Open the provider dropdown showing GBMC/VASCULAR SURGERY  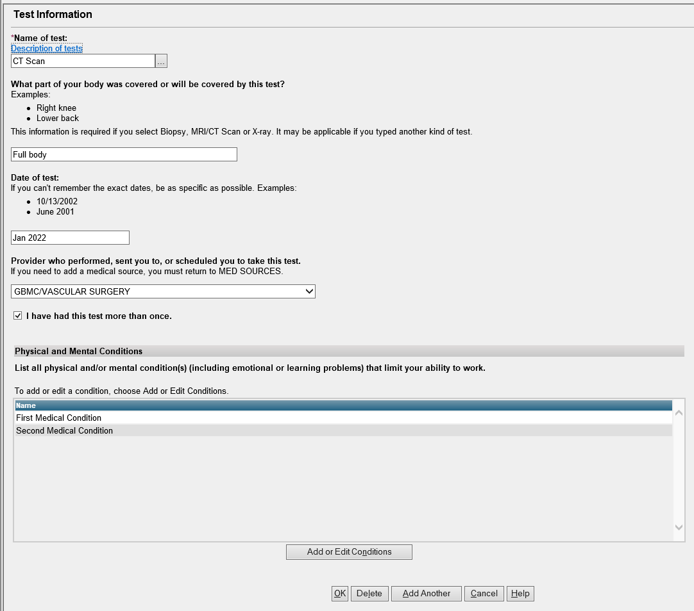click(163, 291)
